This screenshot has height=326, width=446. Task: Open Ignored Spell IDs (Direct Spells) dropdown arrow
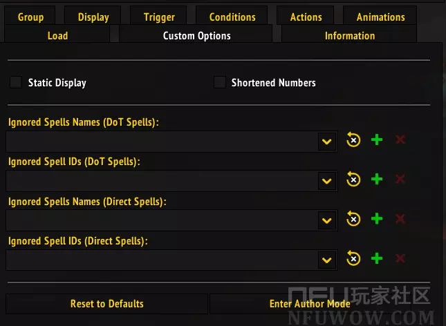tap(327, 260)
